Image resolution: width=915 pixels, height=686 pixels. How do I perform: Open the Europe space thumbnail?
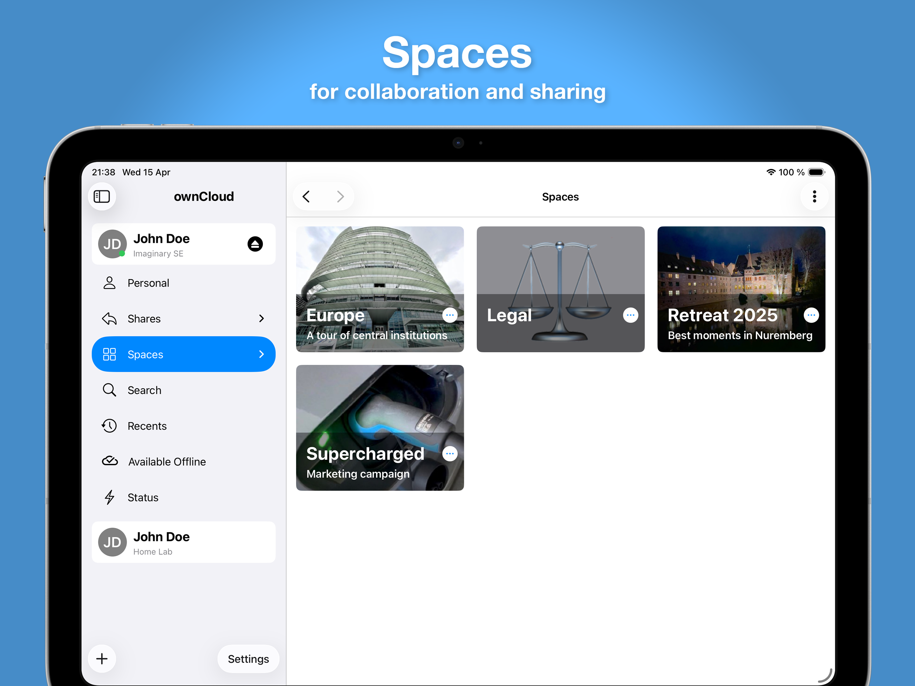[380, 289]
